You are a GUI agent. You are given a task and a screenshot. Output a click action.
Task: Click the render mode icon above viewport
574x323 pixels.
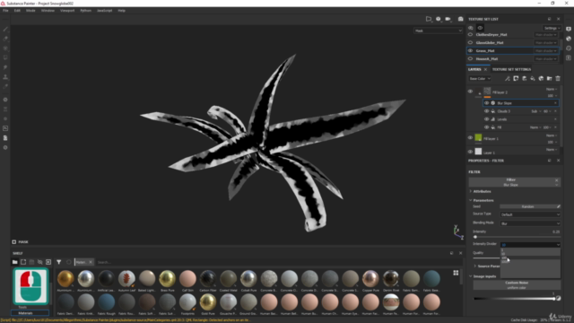click(460, 19)
